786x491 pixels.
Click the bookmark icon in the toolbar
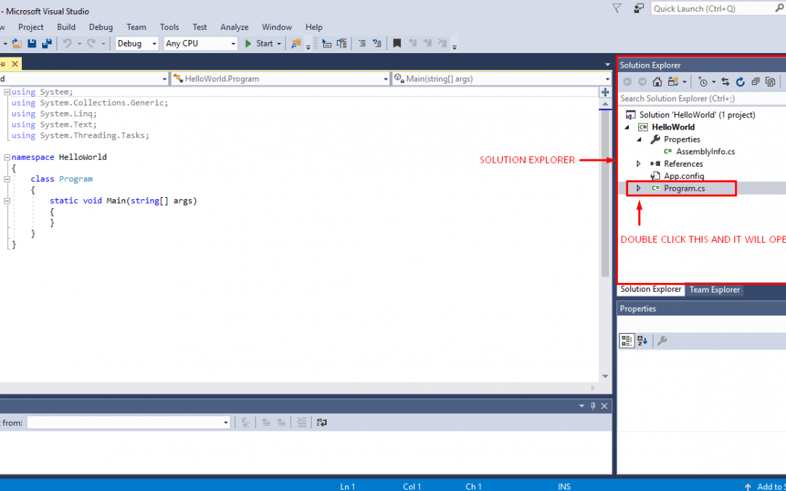tap(397, 44)
